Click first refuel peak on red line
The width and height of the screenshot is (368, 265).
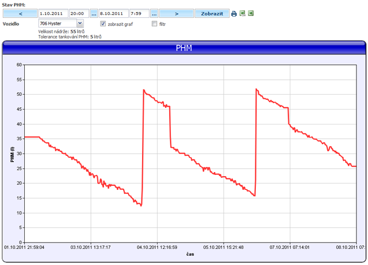click(144, 90)
